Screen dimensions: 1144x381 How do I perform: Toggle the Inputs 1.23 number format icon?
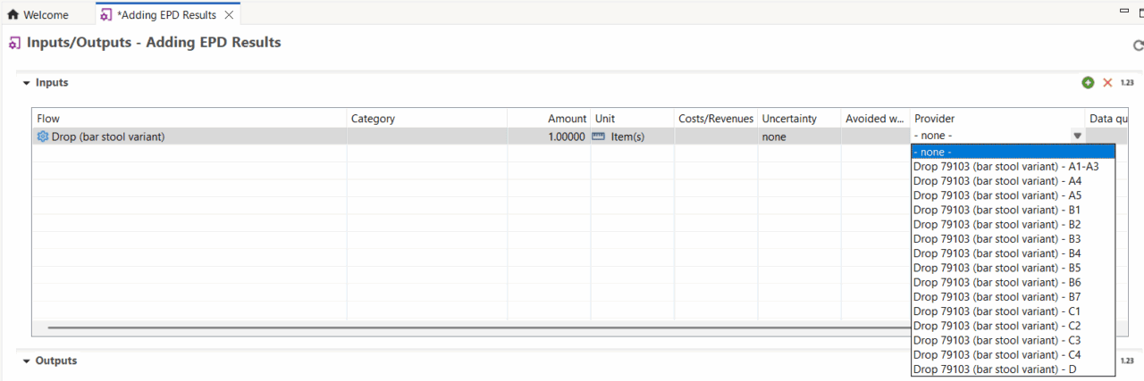(1127, 82)
